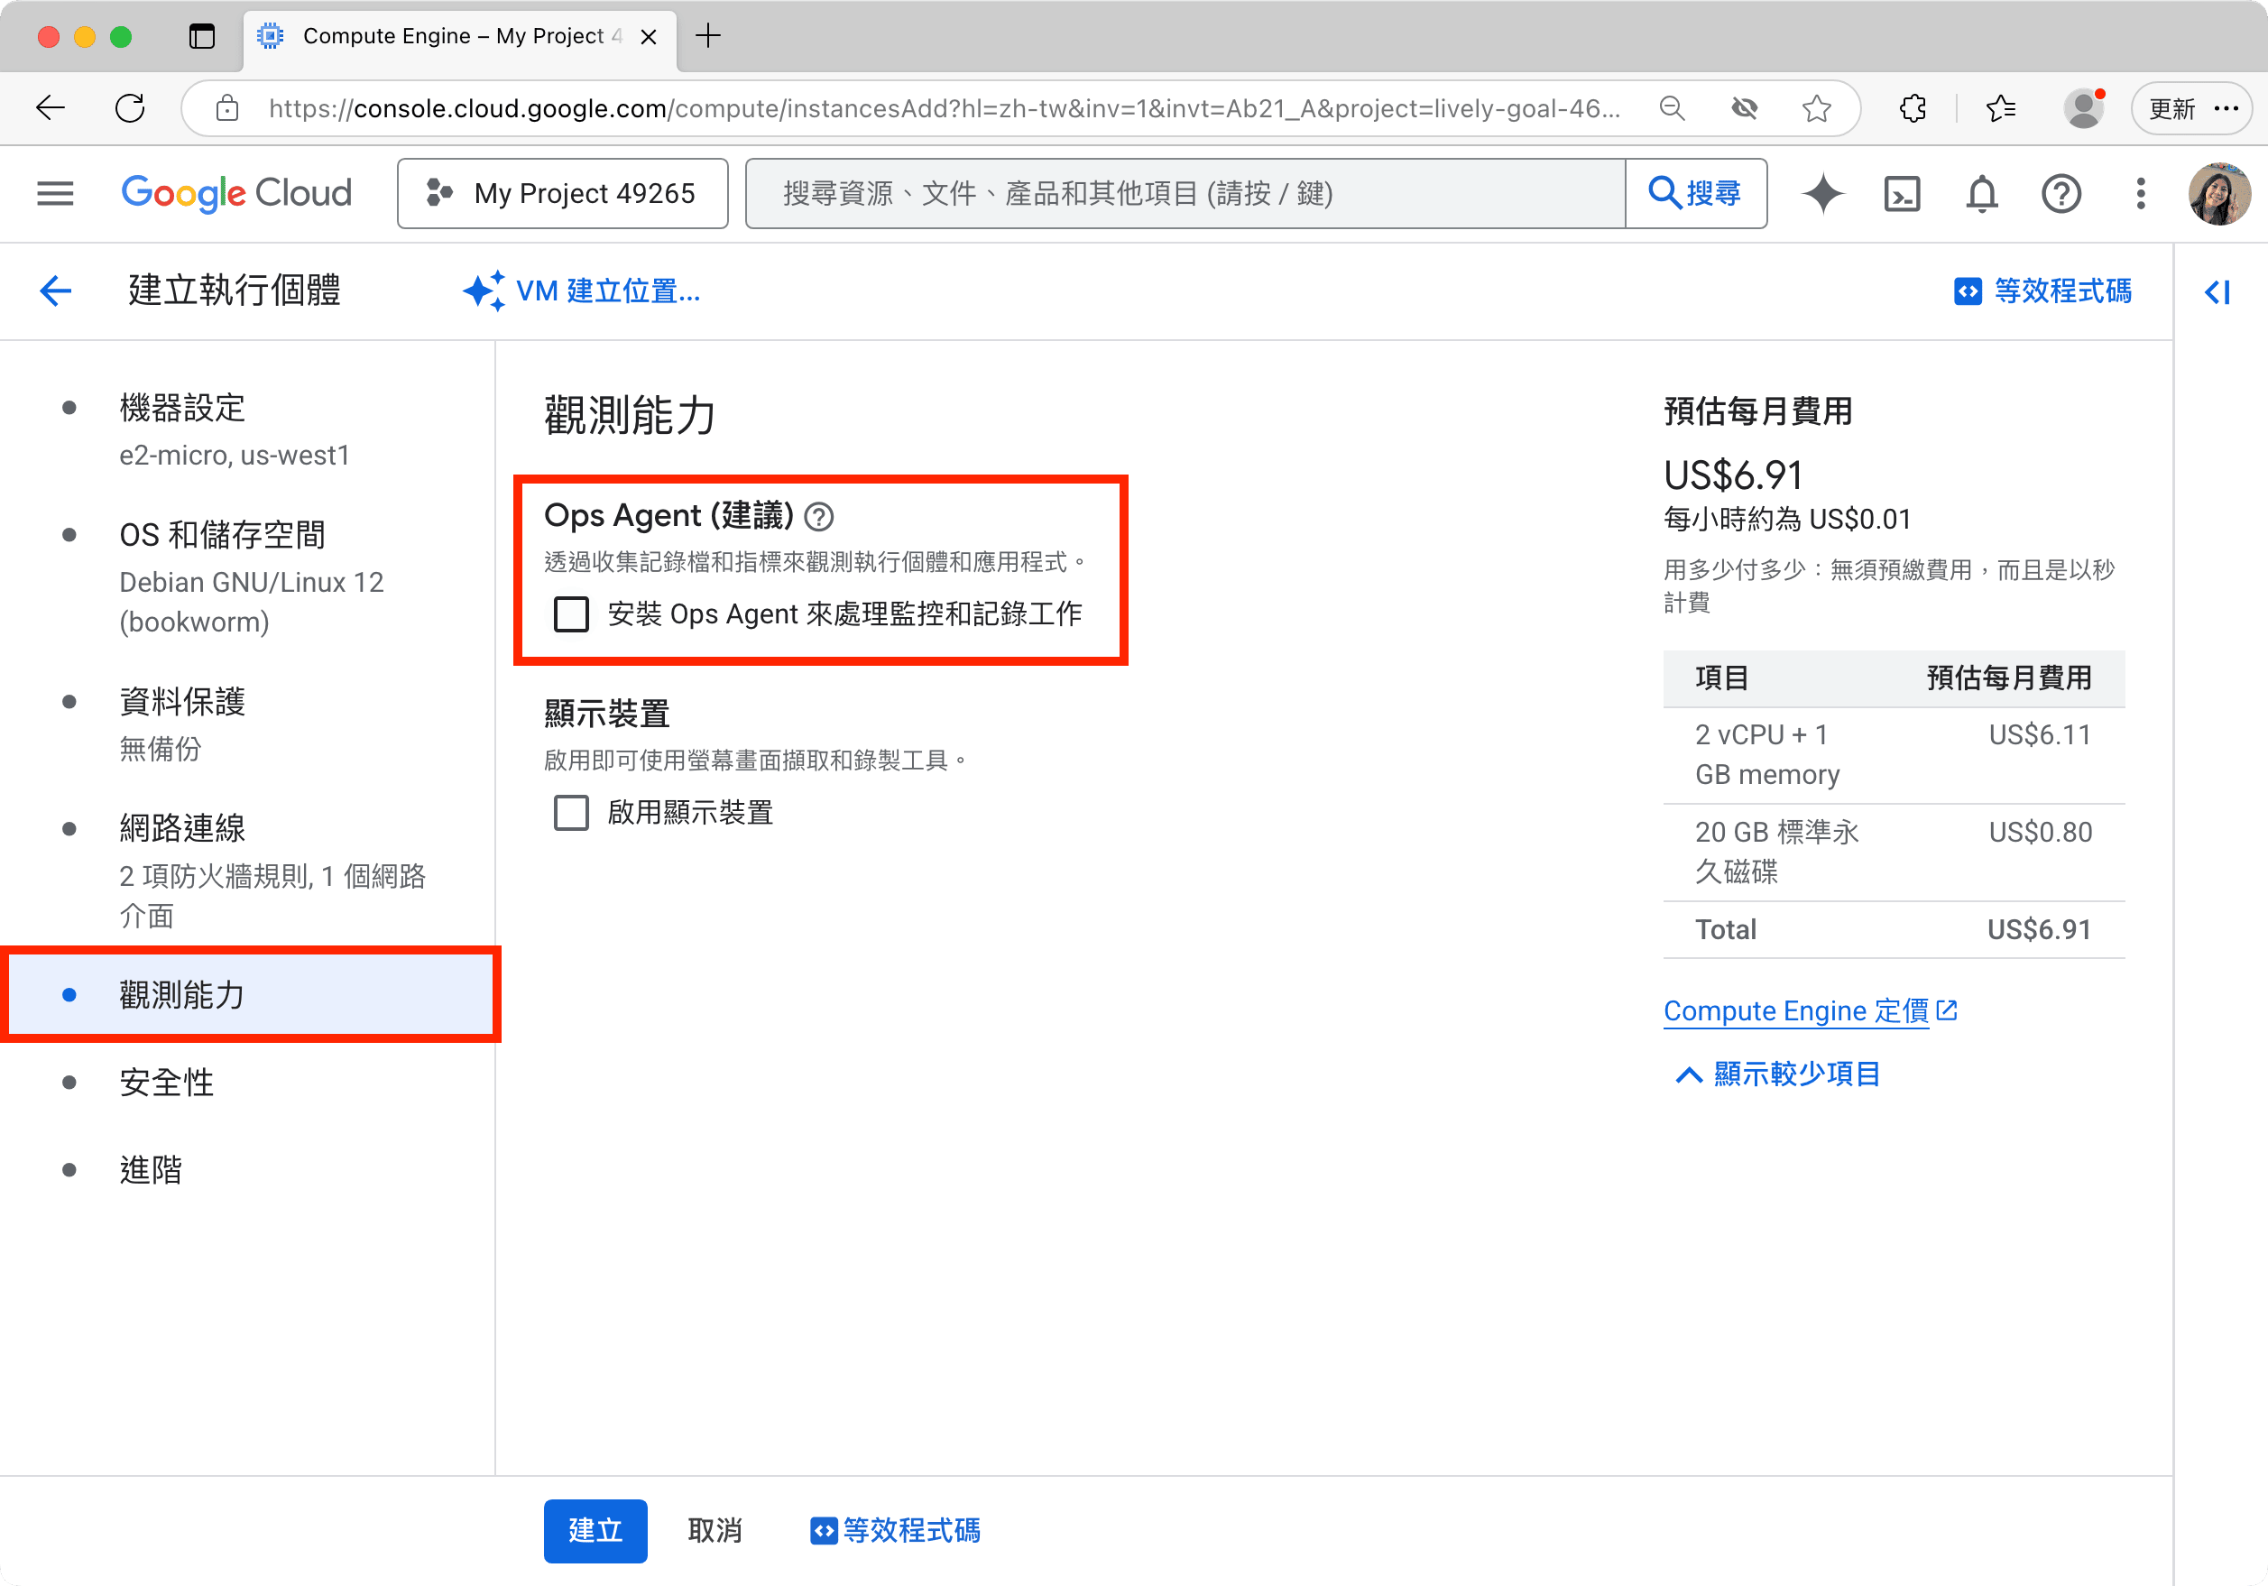Open top-right 等效程式碼 button

tap(2042, 291)
